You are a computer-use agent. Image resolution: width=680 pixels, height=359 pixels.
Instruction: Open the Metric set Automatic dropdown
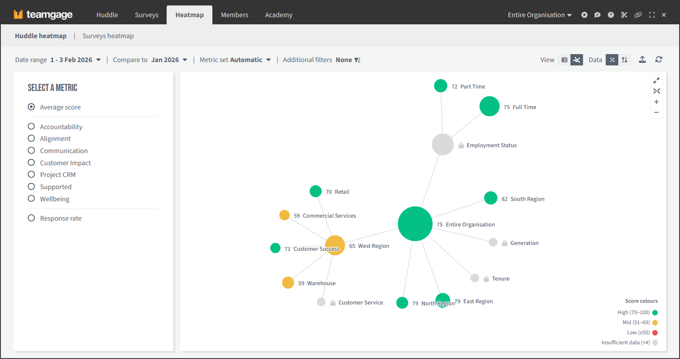tap(235, 60)
